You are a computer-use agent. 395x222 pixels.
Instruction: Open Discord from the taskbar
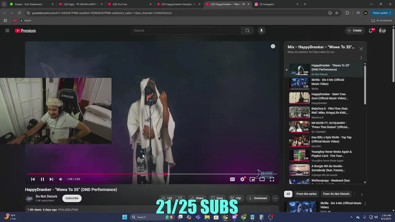[234, 217]
